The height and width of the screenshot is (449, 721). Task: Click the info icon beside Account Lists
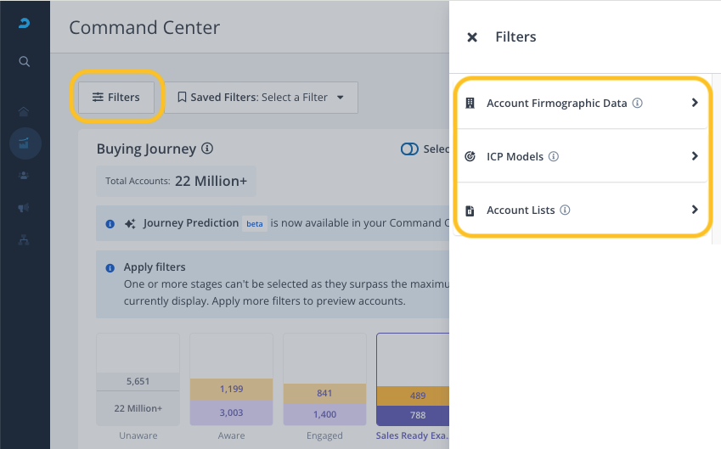tap(566, 210)
